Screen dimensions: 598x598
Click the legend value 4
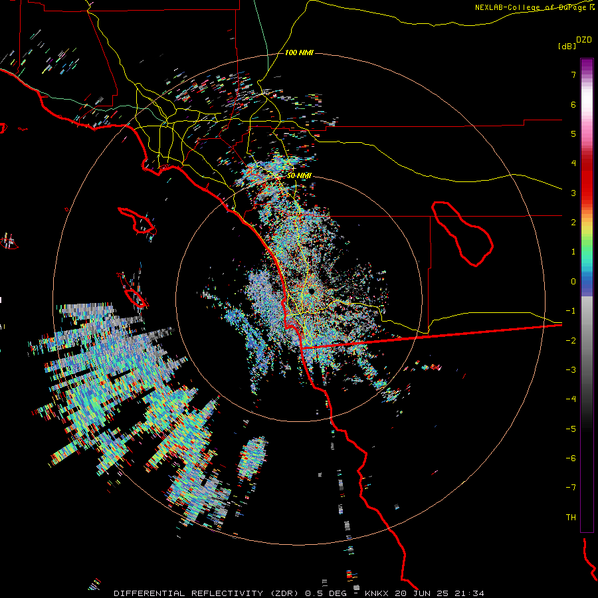tap(573, 163)
